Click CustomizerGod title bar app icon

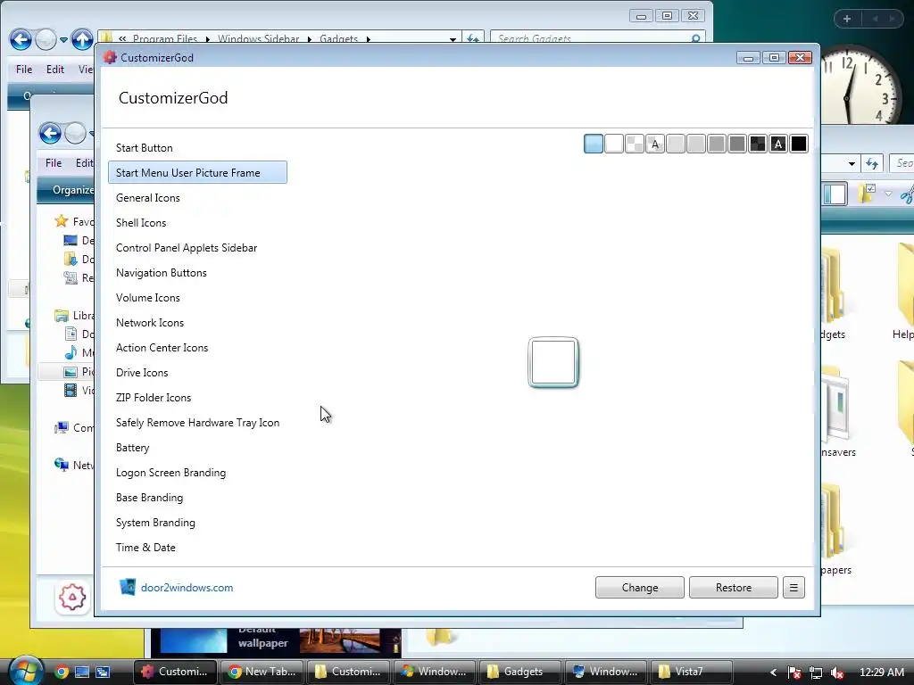coord(110,57)
